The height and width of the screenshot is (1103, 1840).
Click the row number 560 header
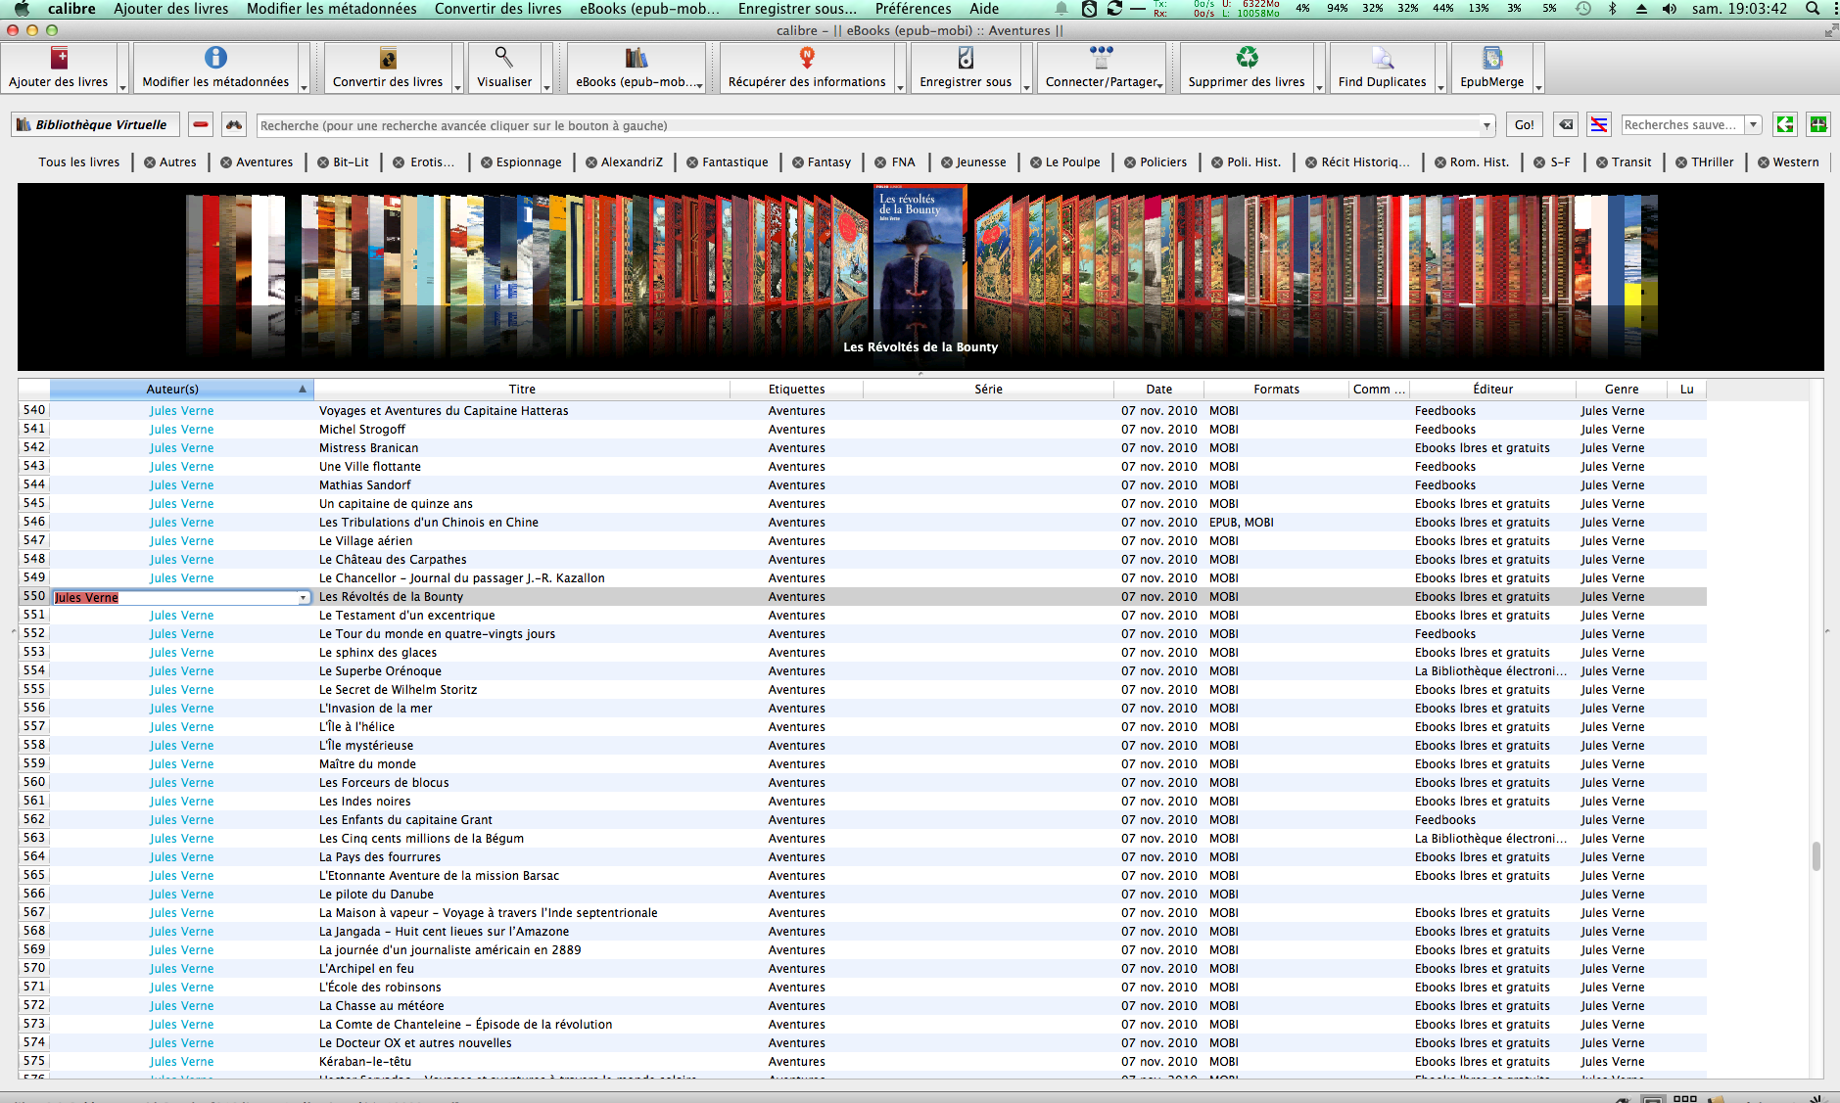pyautogui.click(x=34, y=782)
